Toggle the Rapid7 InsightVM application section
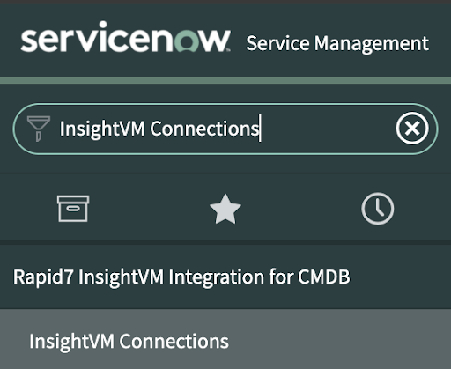The width and height of the screenshot is (451, 369). pyautogui.click(x=181, y=277)
